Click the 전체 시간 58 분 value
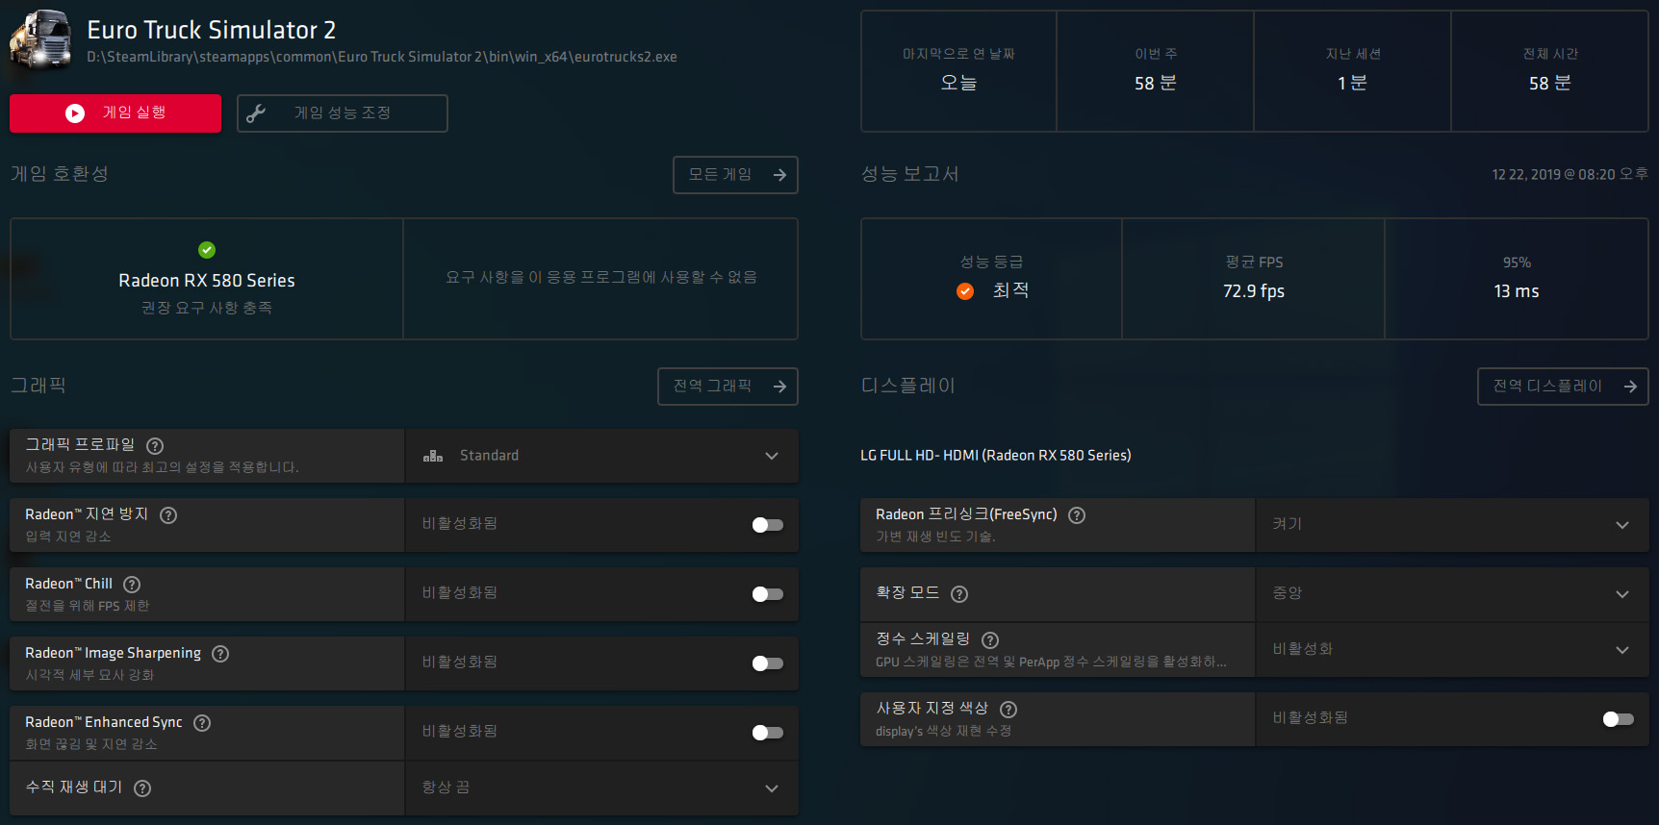Screen dimensions: 1659x825 pyautogui.click(x=1550, y=84)
